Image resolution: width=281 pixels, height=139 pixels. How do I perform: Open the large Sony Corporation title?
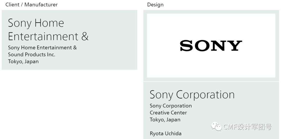click(x=192, y=95)
